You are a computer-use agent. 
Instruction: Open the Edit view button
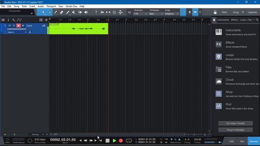[x=231, y=142]
